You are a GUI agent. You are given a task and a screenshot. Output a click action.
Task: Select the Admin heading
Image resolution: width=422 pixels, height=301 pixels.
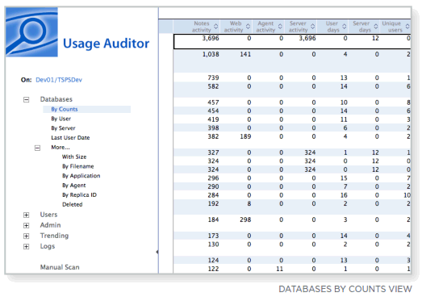tap(50, 225)
